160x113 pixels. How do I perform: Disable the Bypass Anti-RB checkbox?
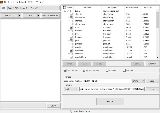[84, 70]
